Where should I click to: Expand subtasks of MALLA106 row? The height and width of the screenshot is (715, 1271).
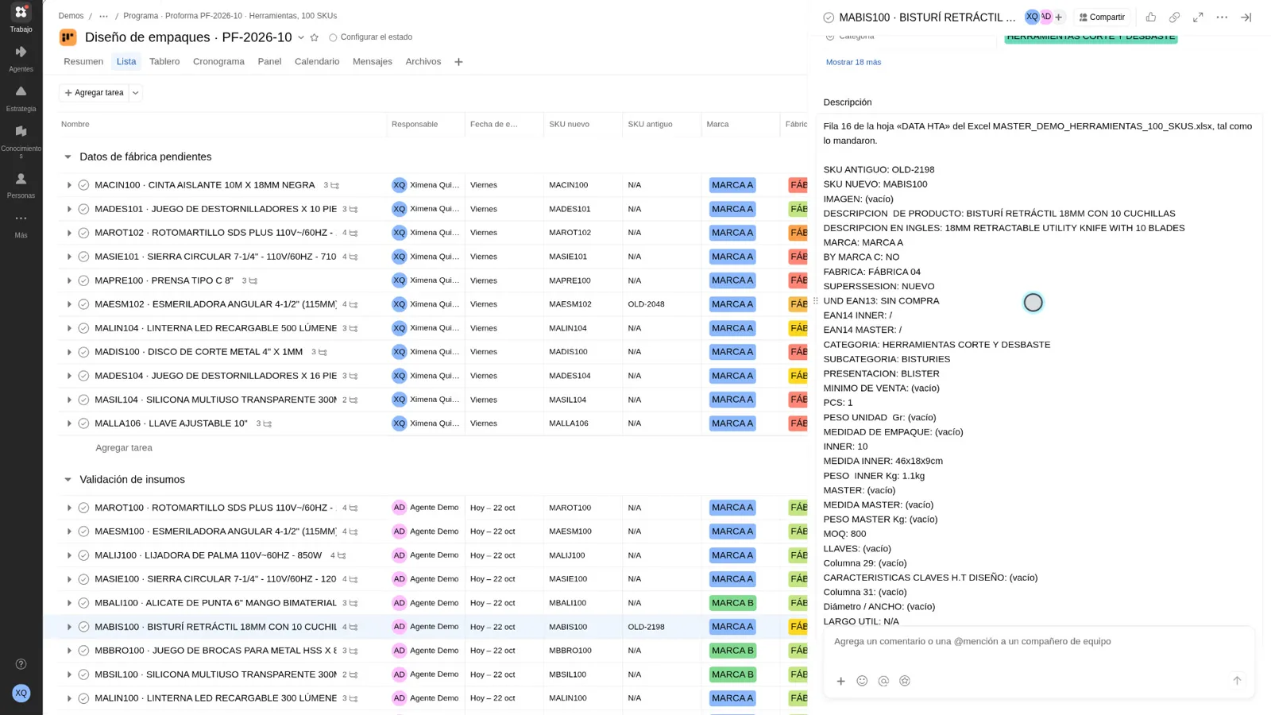click(69, 423)
